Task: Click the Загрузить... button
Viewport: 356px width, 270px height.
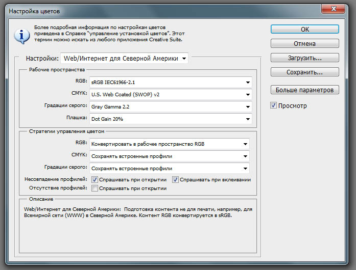Action: pos(305,58)
